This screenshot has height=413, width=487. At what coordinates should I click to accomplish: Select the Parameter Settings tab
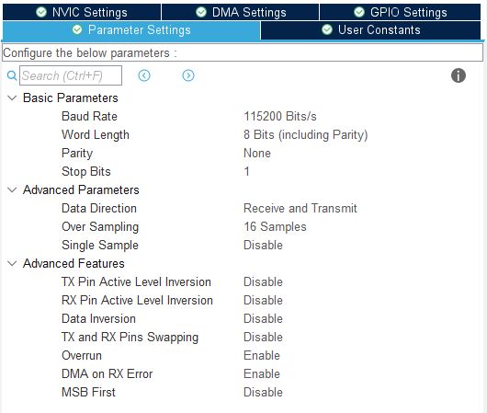[x=131, y=30]
